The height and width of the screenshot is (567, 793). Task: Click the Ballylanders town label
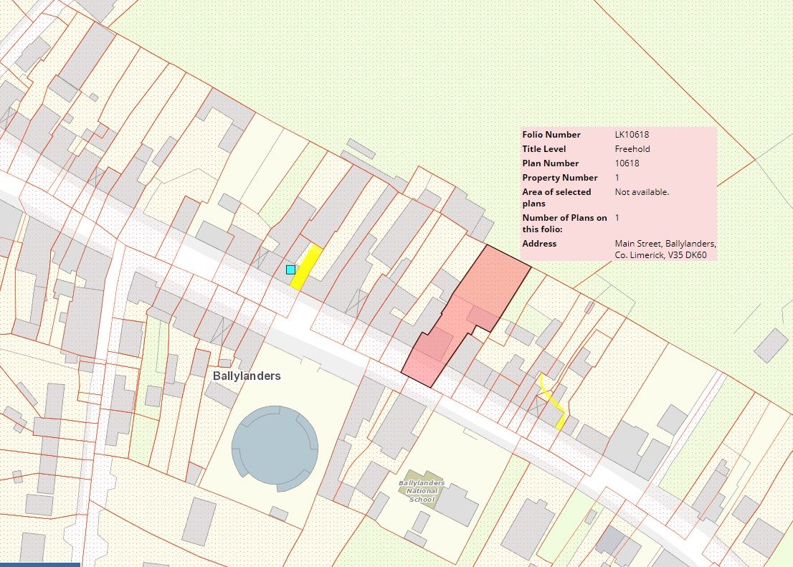(x=247, y=376)
